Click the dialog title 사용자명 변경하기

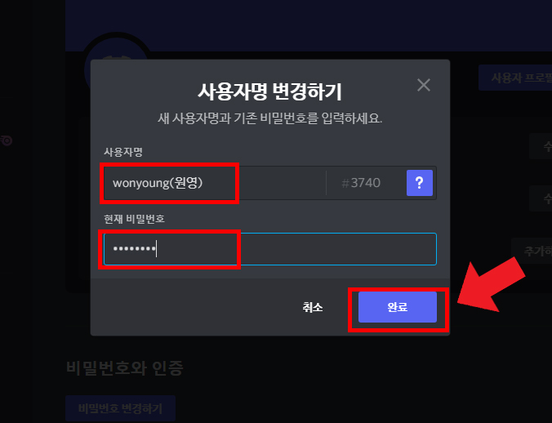click(269, 91)
